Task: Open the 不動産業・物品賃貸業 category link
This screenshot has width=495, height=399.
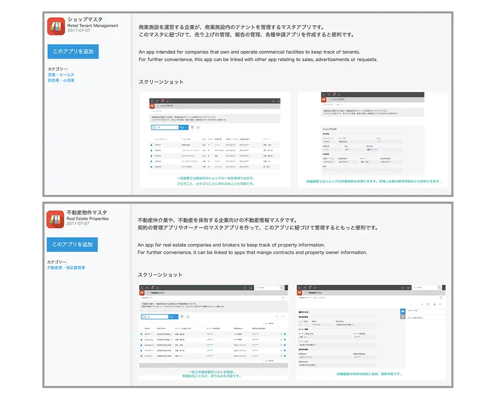Action: tap(66, 268)
